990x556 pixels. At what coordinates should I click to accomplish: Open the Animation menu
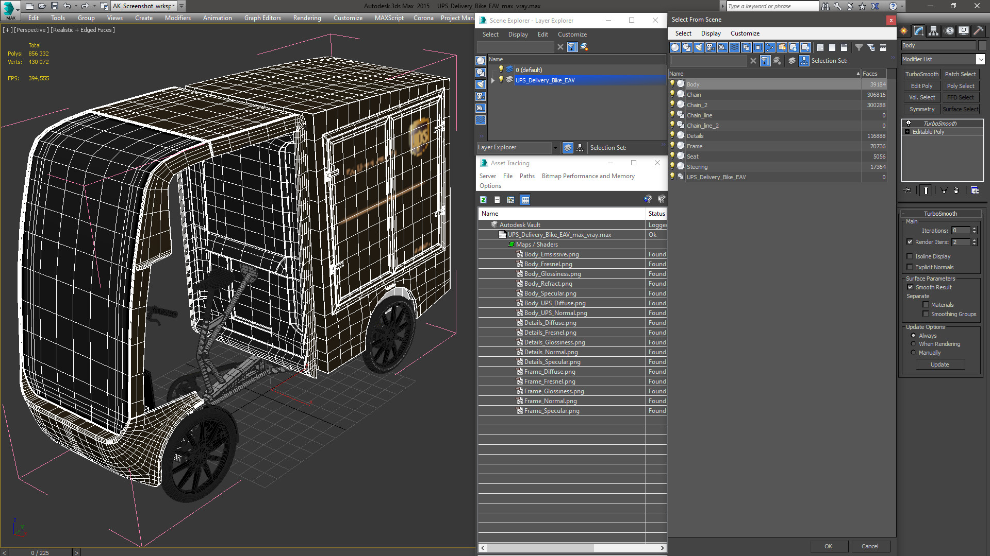tap(217, 18)
